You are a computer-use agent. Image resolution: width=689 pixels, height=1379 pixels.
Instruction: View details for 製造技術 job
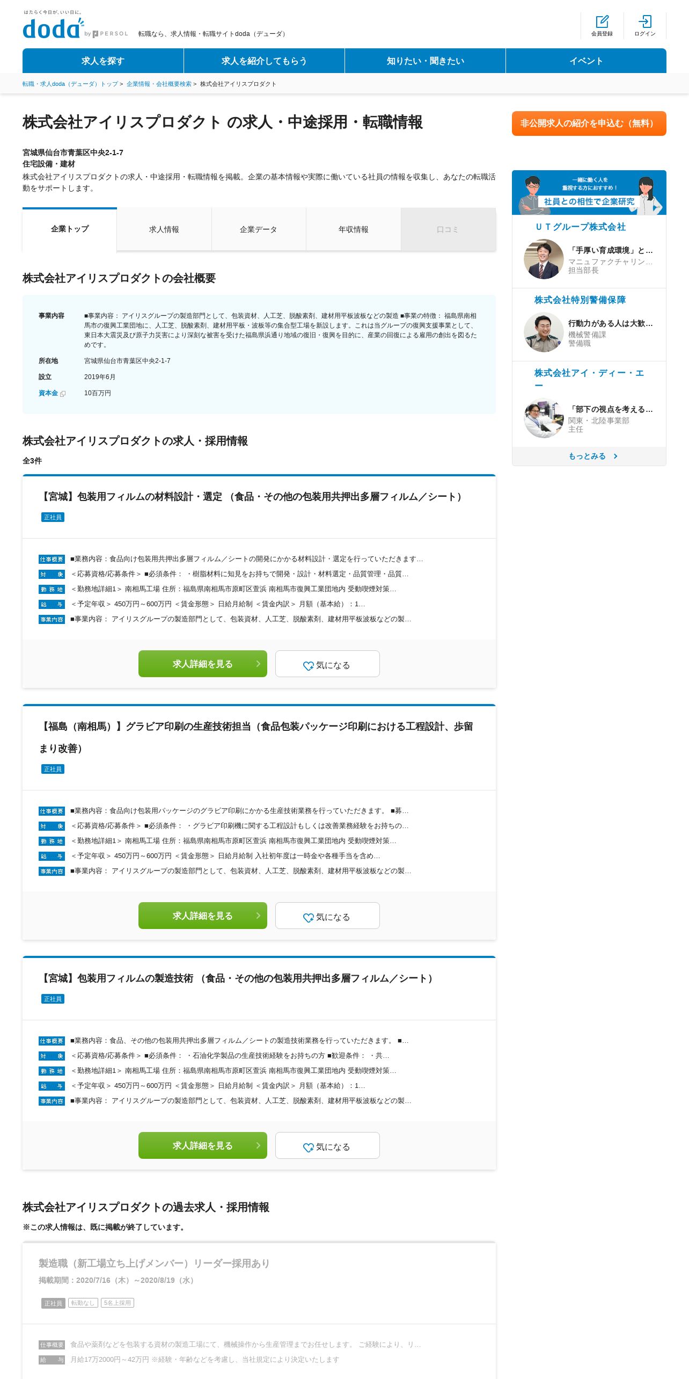pyautogui.click(x=203, y=1145)
